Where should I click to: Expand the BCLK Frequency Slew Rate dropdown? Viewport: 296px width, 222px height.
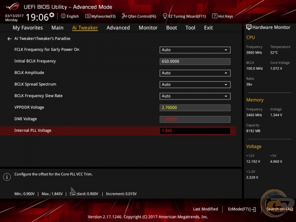coord(195,96)
